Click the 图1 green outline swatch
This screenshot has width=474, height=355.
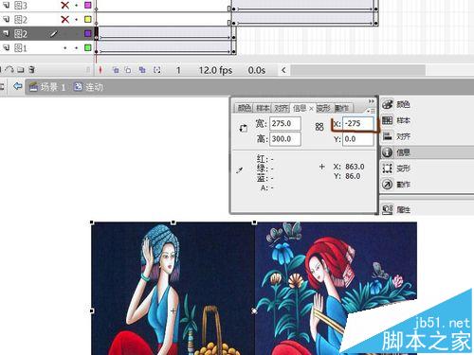[88, 47]
